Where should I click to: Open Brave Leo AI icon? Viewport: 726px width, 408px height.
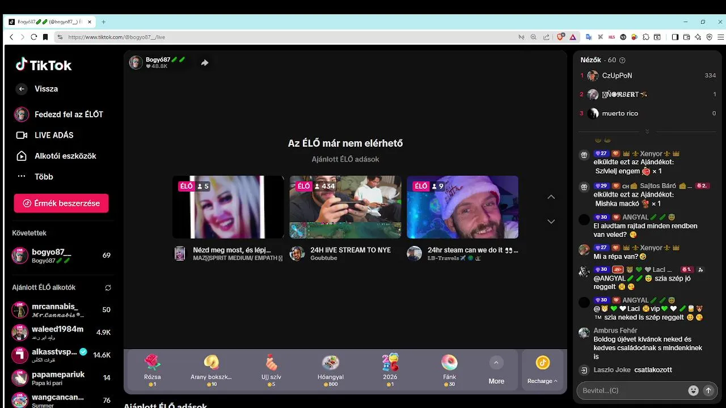click(x=698, y=37)
